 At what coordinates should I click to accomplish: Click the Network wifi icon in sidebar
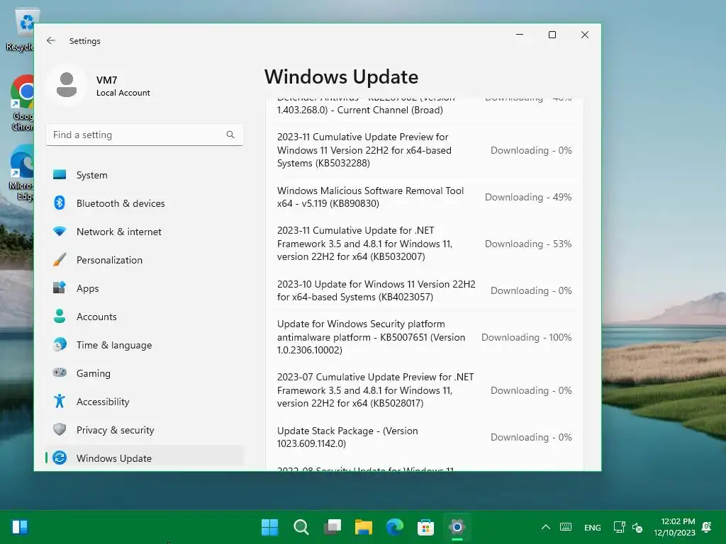[60, 231]
